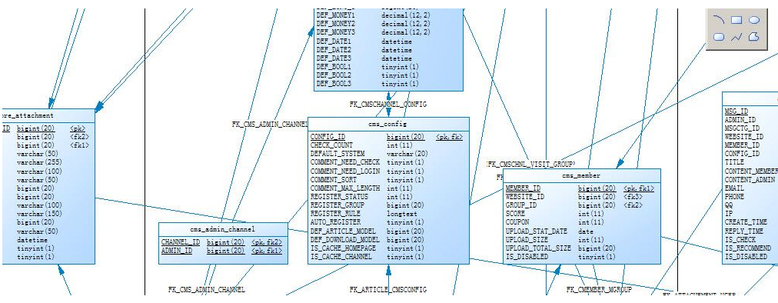778x303 pixels.
Task: Click CONFIG_ID column in cms_config table
Action: (x=327, y=137)
